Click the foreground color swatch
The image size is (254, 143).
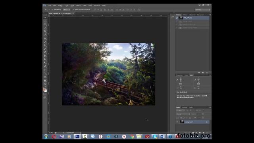(44, 89)
